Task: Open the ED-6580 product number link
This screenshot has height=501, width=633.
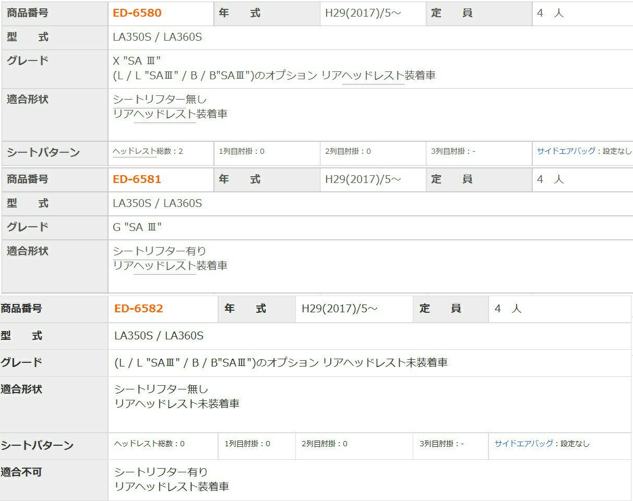Action: tap(137, 13)
